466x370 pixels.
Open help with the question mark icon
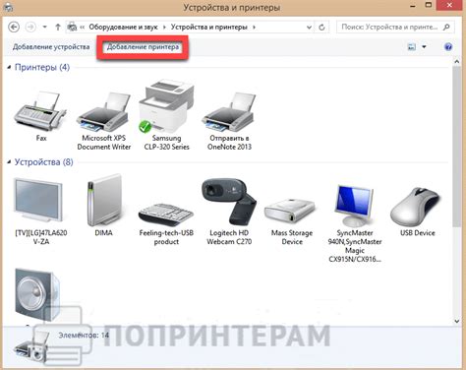coord(448,47)
